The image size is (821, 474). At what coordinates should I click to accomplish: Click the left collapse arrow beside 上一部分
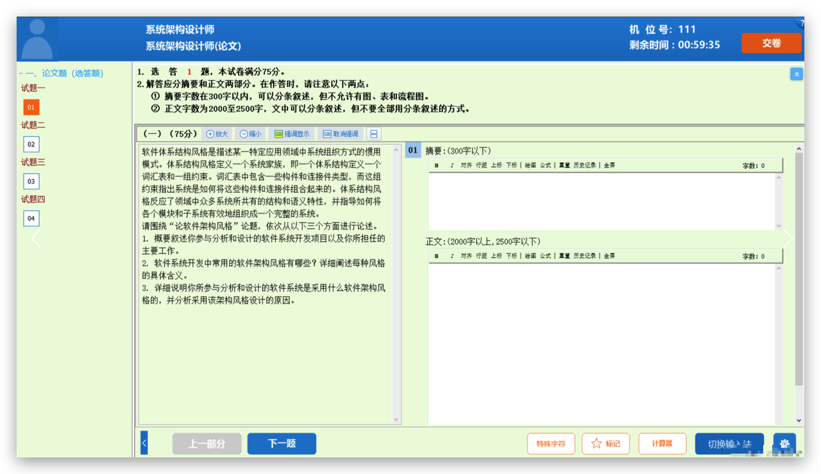[144, 443]
